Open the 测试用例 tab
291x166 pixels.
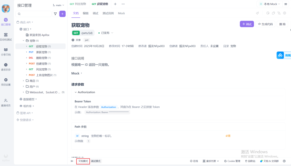tap(108, 13)
